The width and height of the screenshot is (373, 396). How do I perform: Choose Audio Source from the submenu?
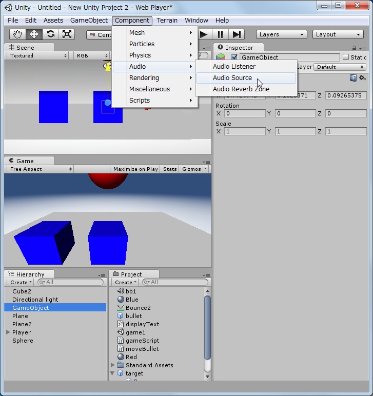pyautogui.click(x=232, y=78)
